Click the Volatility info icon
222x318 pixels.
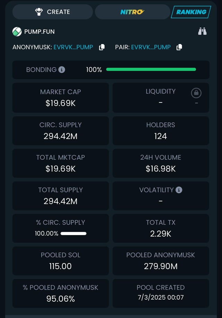[x=179, y=190]
